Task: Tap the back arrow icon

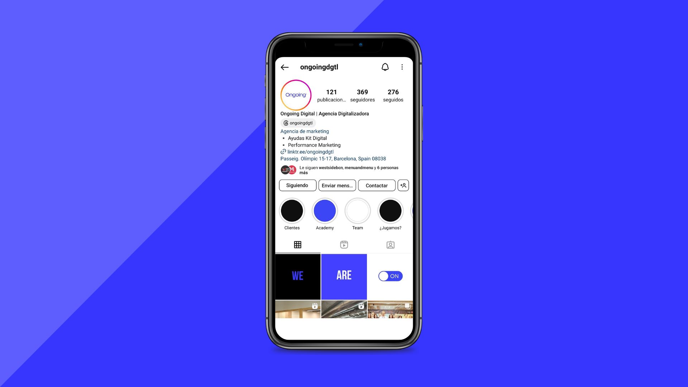Action: point(284,67)
